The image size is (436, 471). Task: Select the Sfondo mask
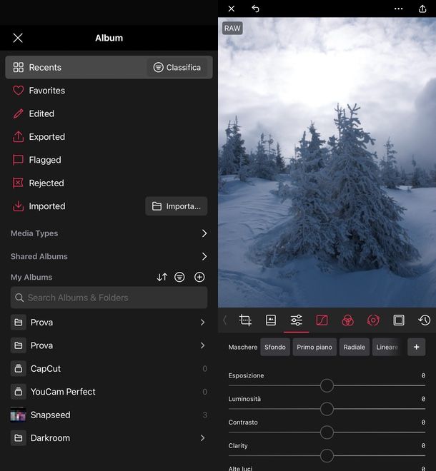(x=275, y=347)
